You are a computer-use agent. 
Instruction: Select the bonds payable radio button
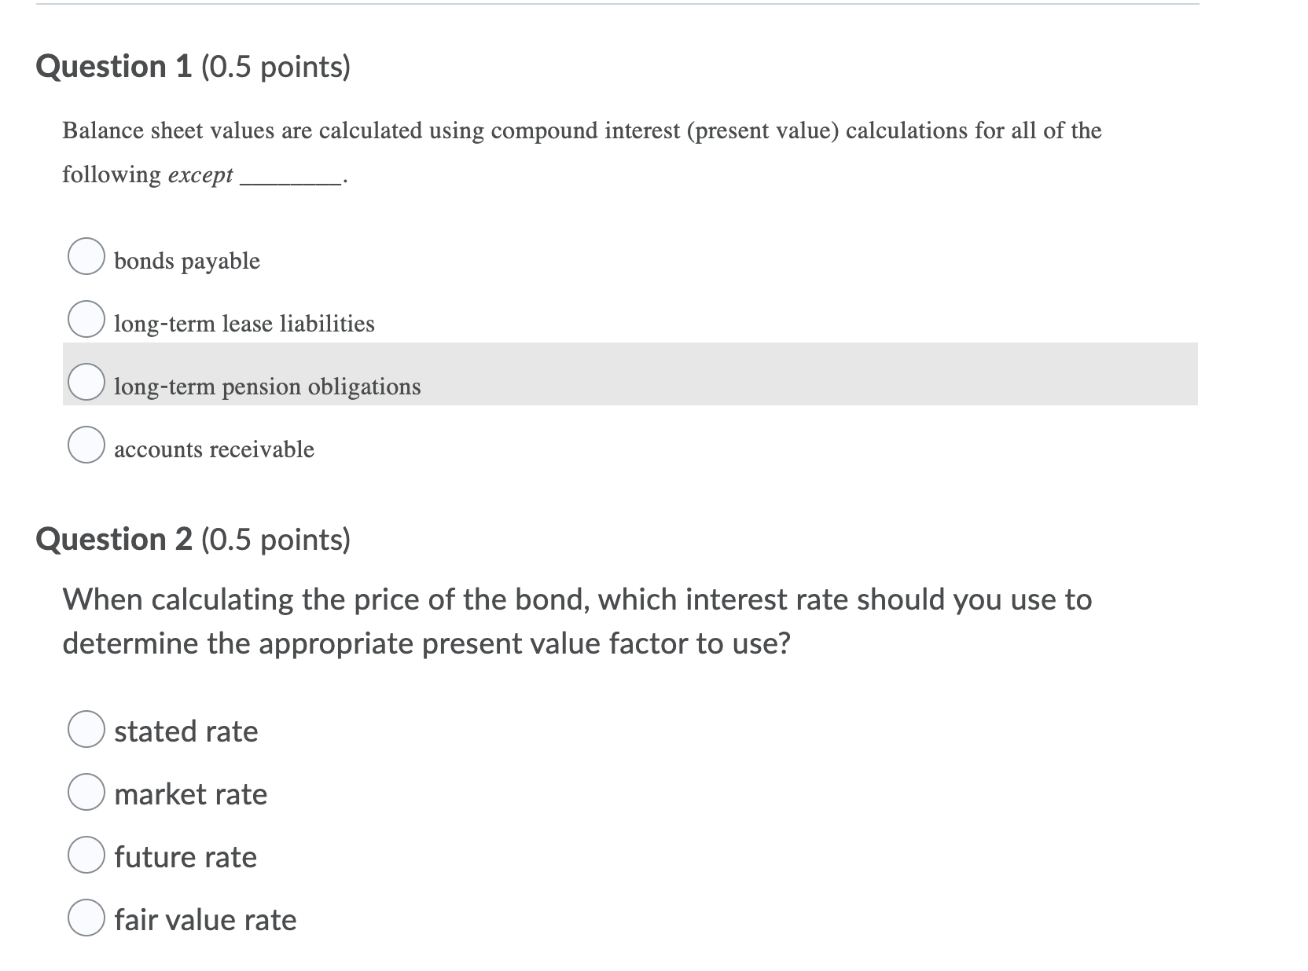[x=86, y=256]
